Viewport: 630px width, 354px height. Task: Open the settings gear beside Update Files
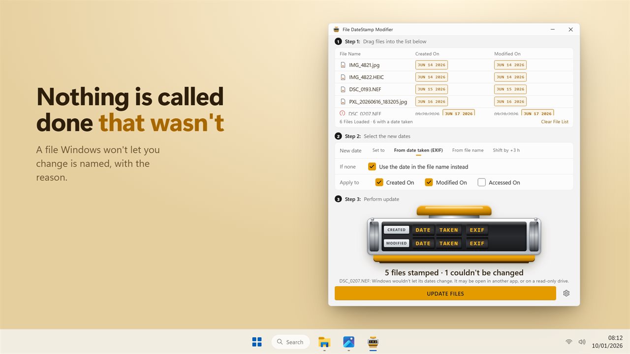[x=566, y=293]
